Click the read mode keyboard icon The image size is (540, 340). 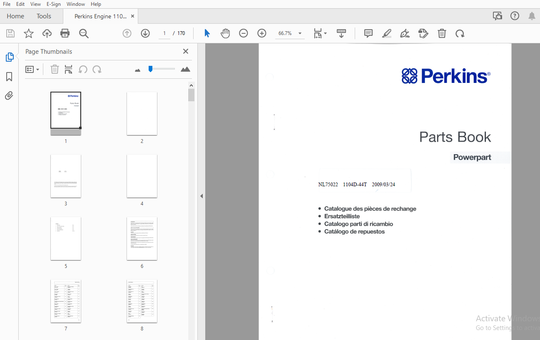[341, 33]
